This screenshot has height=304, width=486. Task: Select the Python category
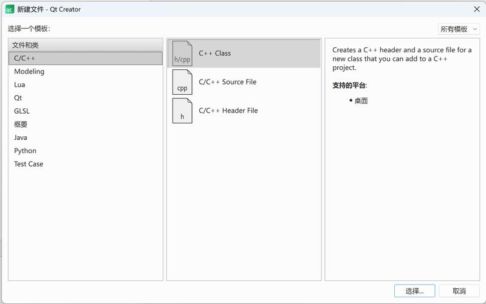[x=86, y=151]
